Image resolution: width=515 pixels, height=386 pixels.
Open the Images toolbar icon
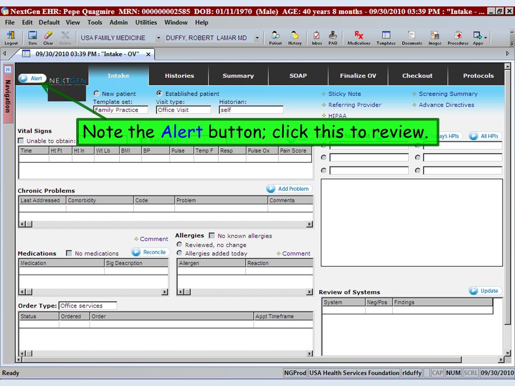(x=435, y=38)
